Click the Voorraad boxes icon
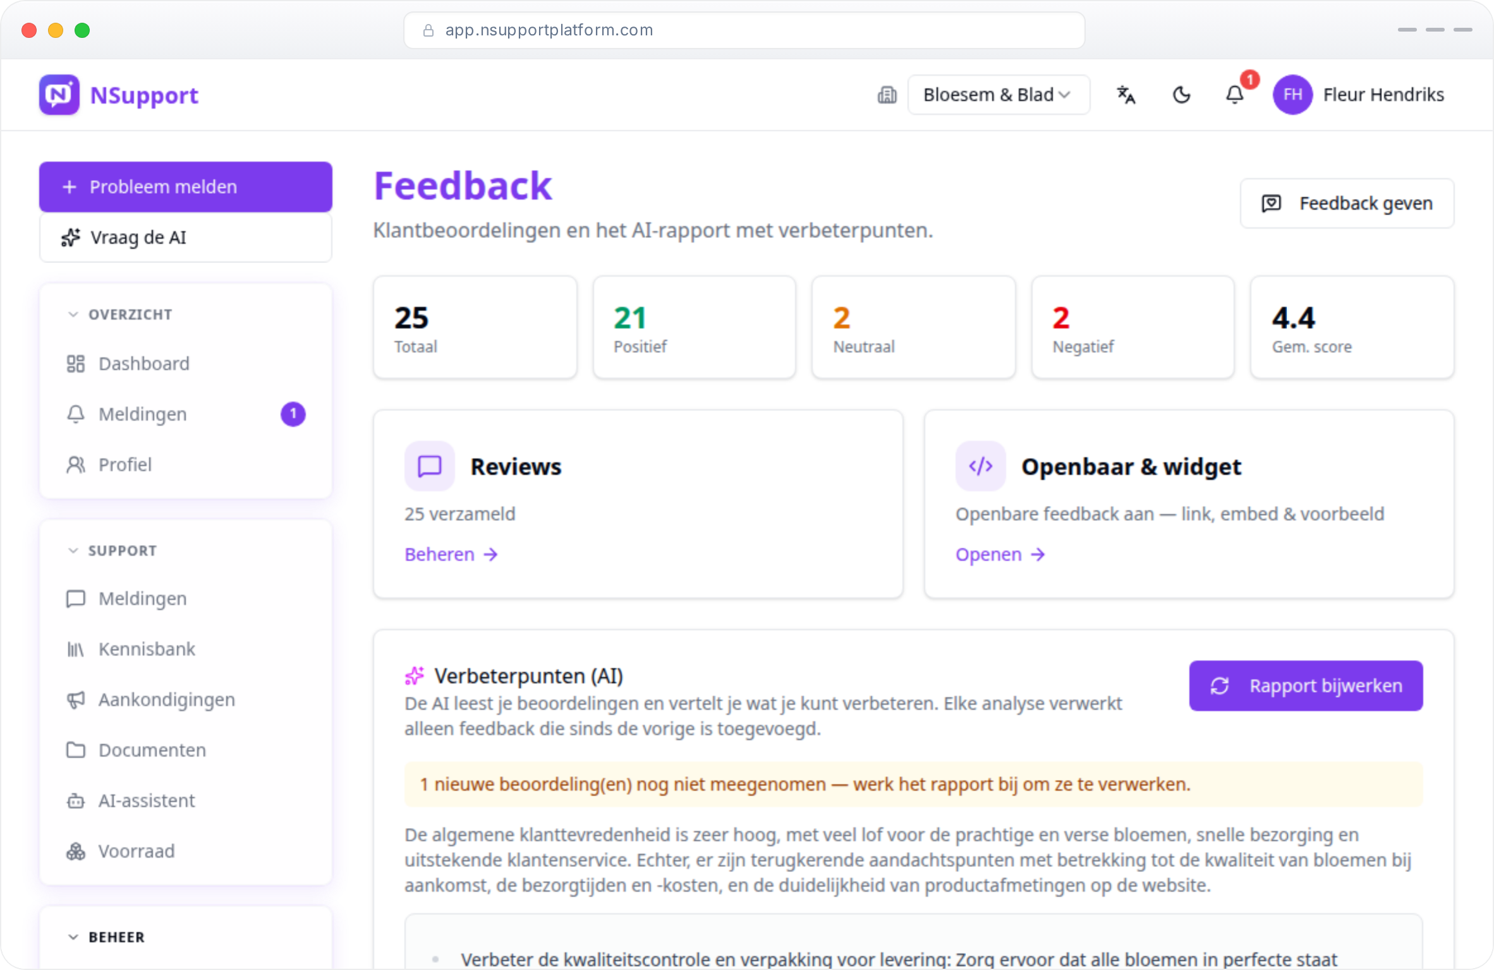The image size is (1494, 970). tap(76, 851)
